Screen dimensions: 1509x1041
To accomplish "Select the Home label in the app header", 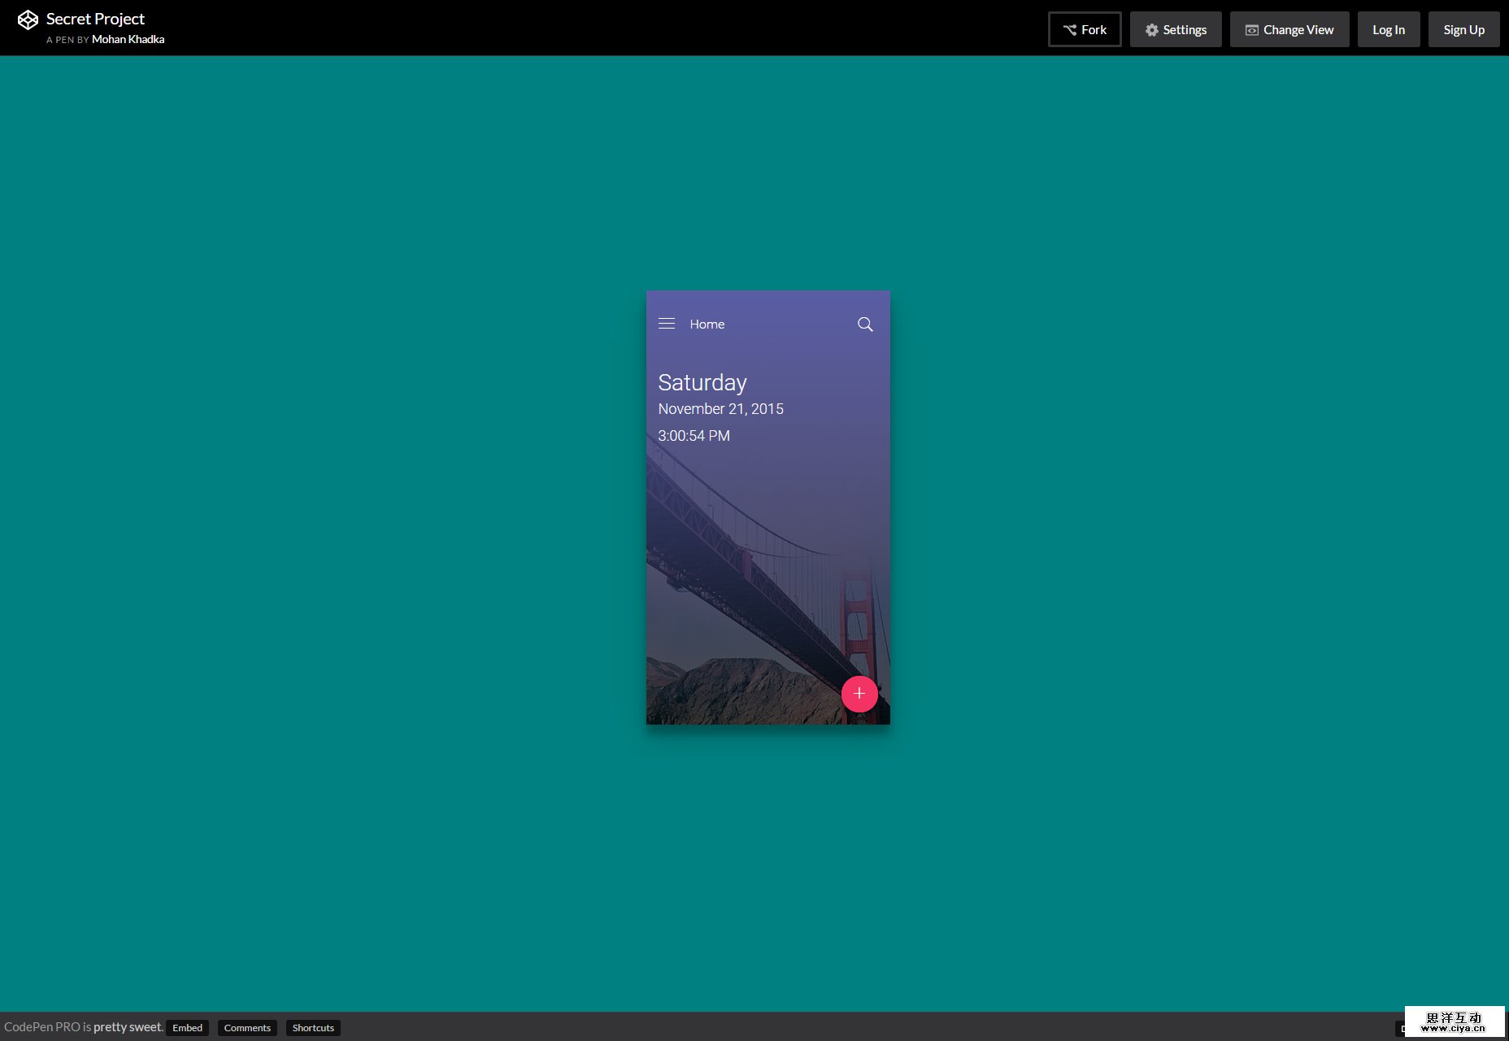I will [x=707, y=324].
